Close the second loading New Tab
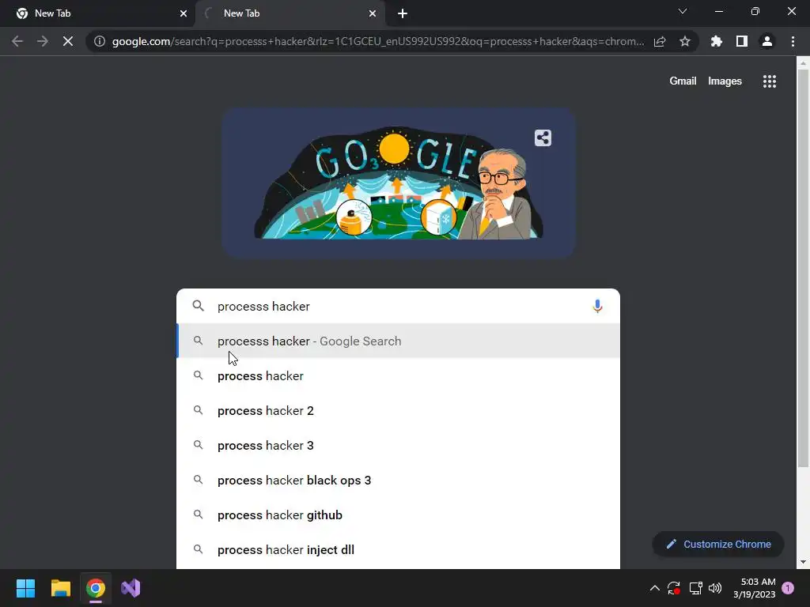 [373, 13]
